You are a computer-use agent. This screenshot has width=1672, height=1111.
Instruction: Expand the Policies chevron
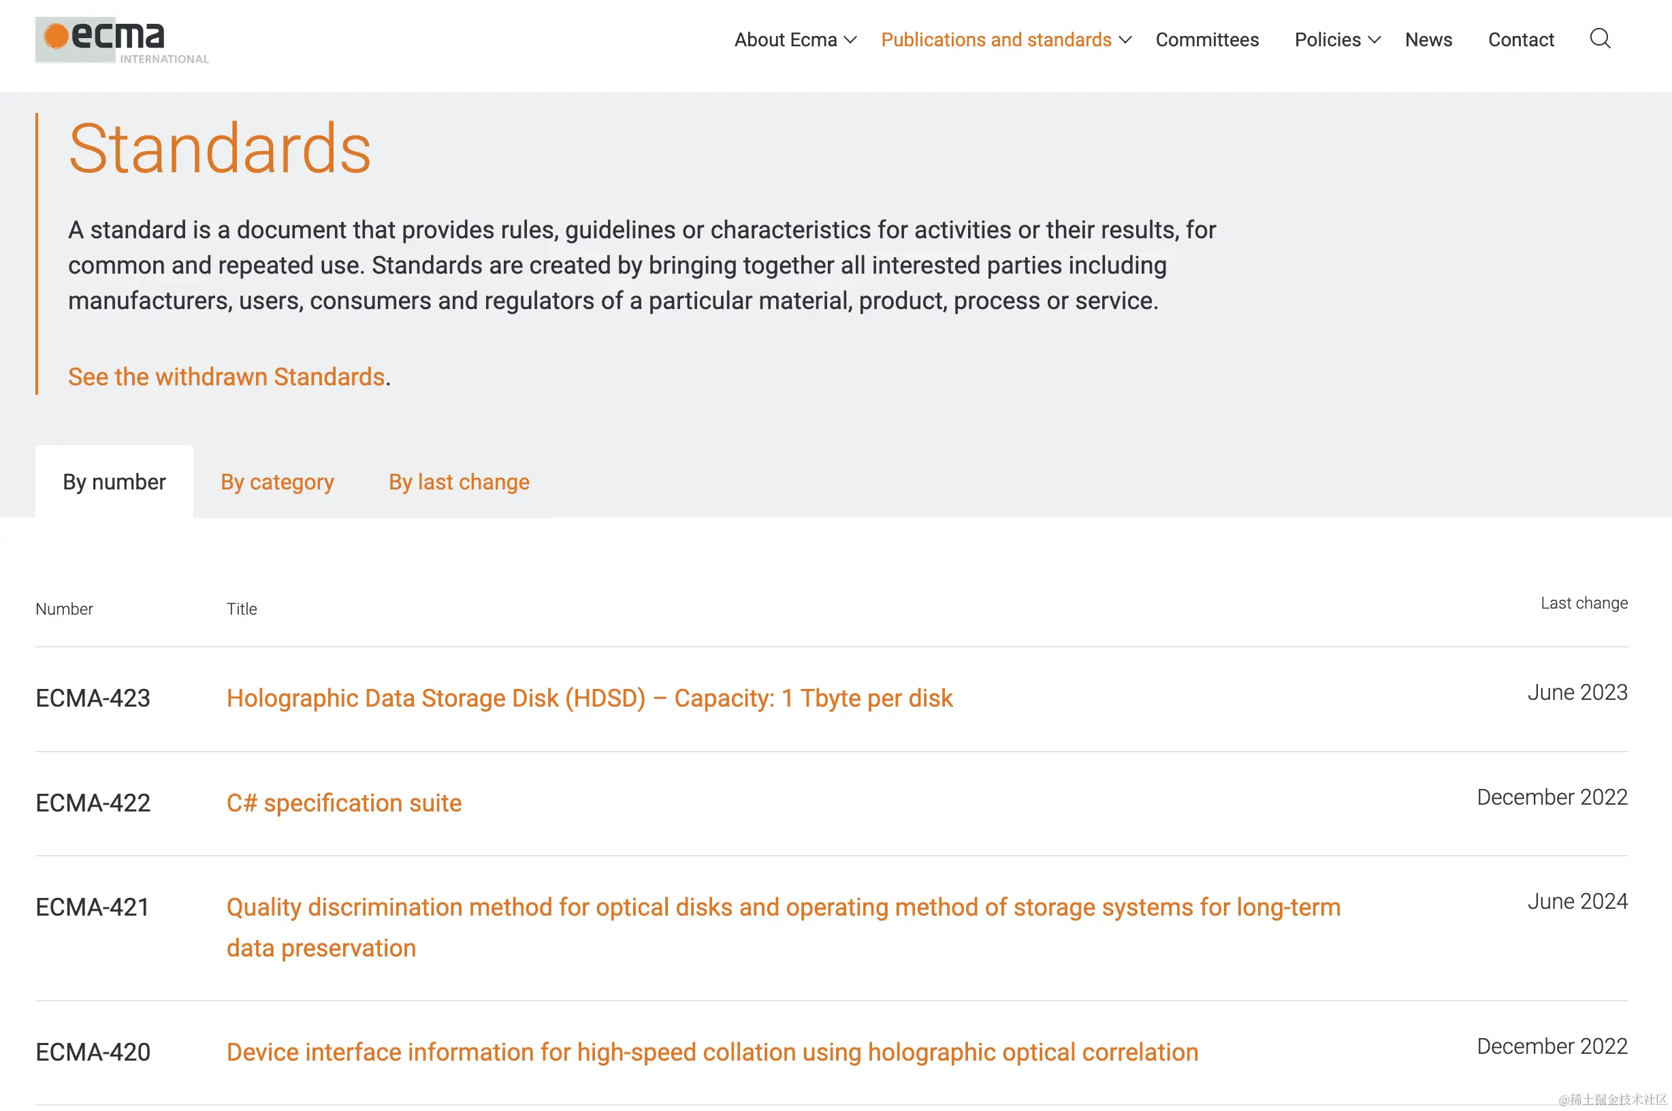coord(1374,39)
